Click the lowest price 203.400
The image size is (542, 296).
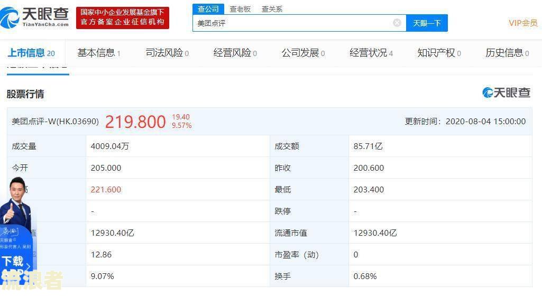[x=369, y=190]
